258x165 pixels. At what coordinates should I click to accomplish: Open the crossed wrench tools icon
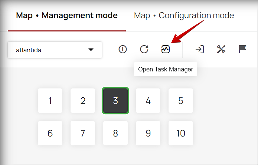pyautogui.click(x=221, y=49)
